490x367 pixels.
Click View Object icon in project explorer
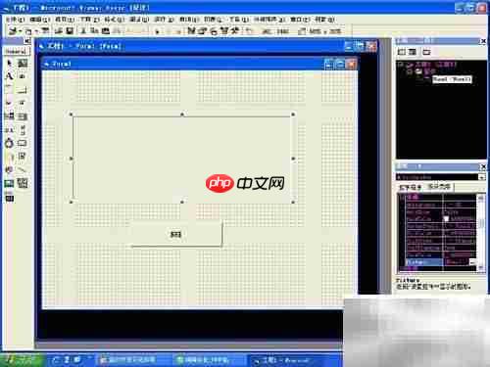[413, 52]
